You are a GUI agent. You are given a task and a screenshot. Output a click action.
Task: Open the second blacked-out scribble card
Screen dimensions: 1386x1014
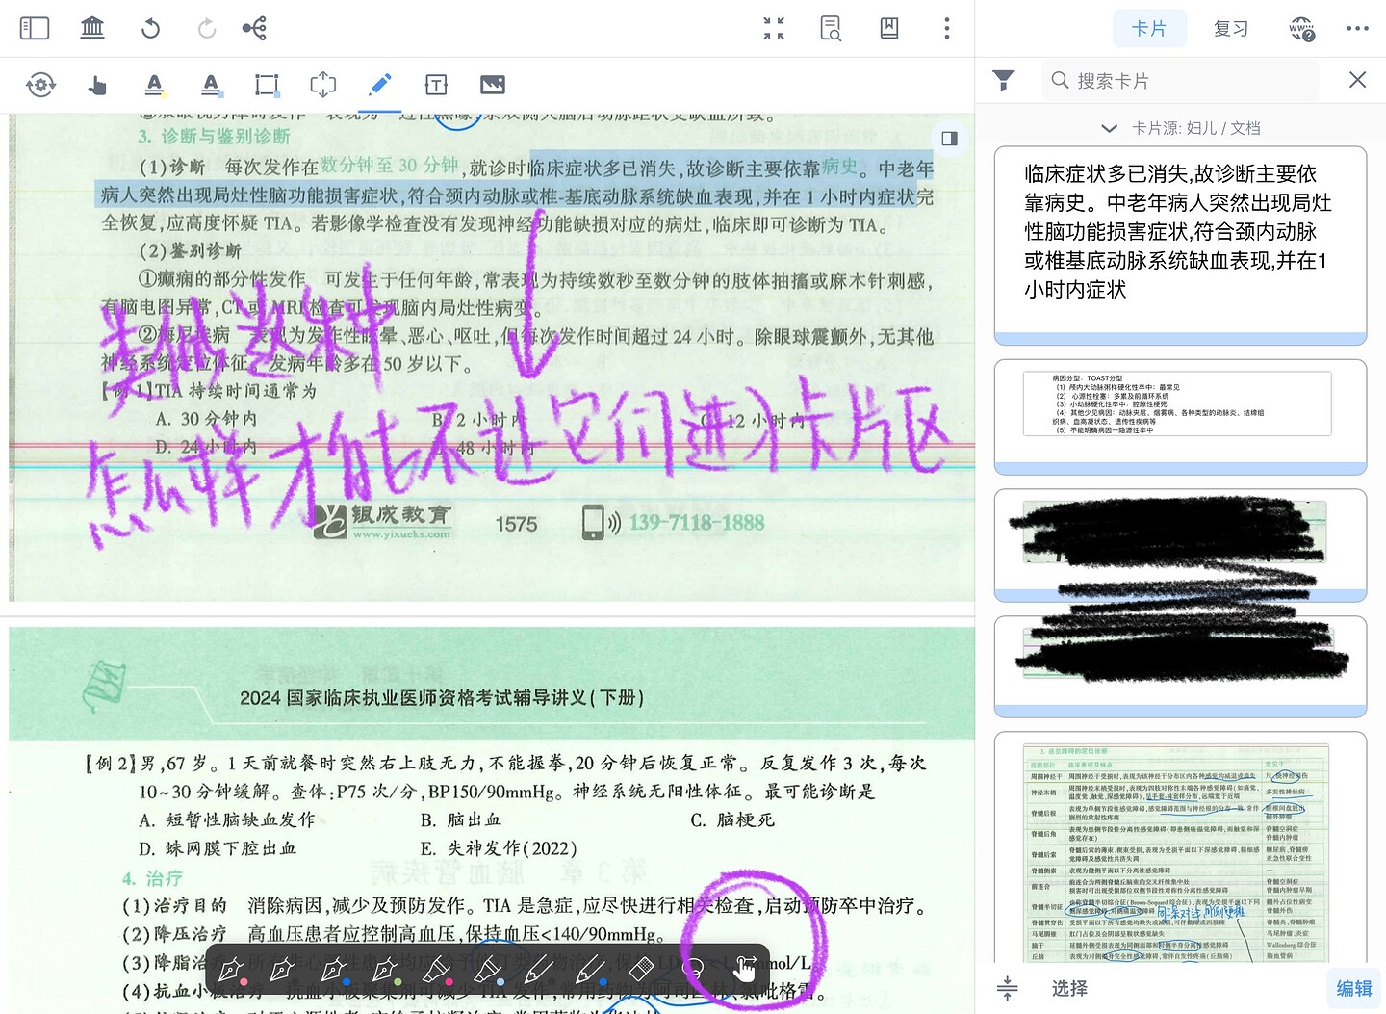click(1180, 666)
